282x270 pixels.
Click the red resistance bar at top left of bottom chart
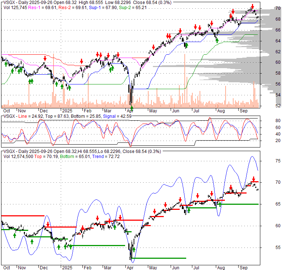coord(23,216)
